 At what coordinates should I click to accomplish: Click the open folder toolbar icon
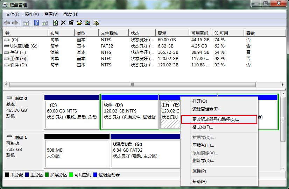point(79,23)
